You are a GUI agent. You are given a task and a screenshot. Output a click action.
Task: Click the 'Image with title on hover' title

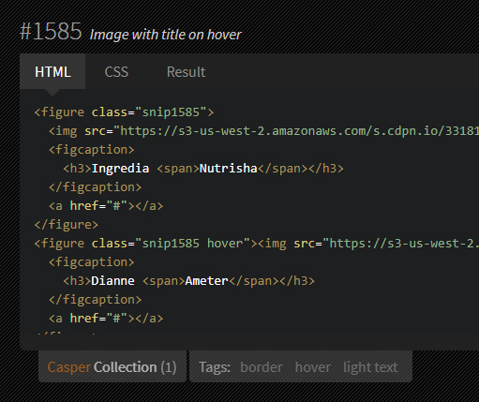pyautogui.click(x=166, y=35)
